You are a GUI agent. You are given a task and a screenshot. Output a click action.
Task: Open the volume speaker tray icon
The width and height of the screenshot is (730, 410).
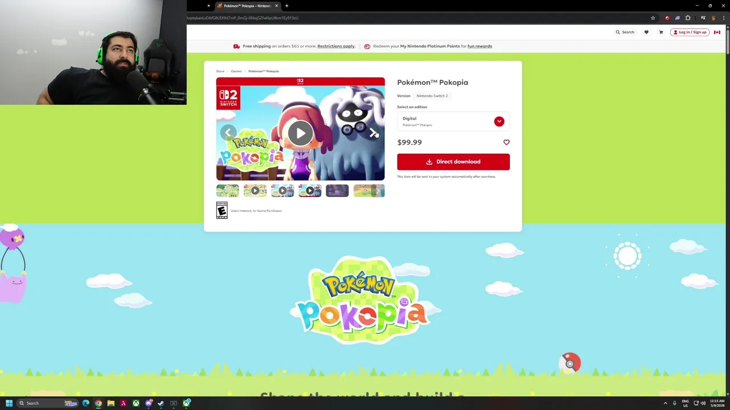(x=703, y=403)
